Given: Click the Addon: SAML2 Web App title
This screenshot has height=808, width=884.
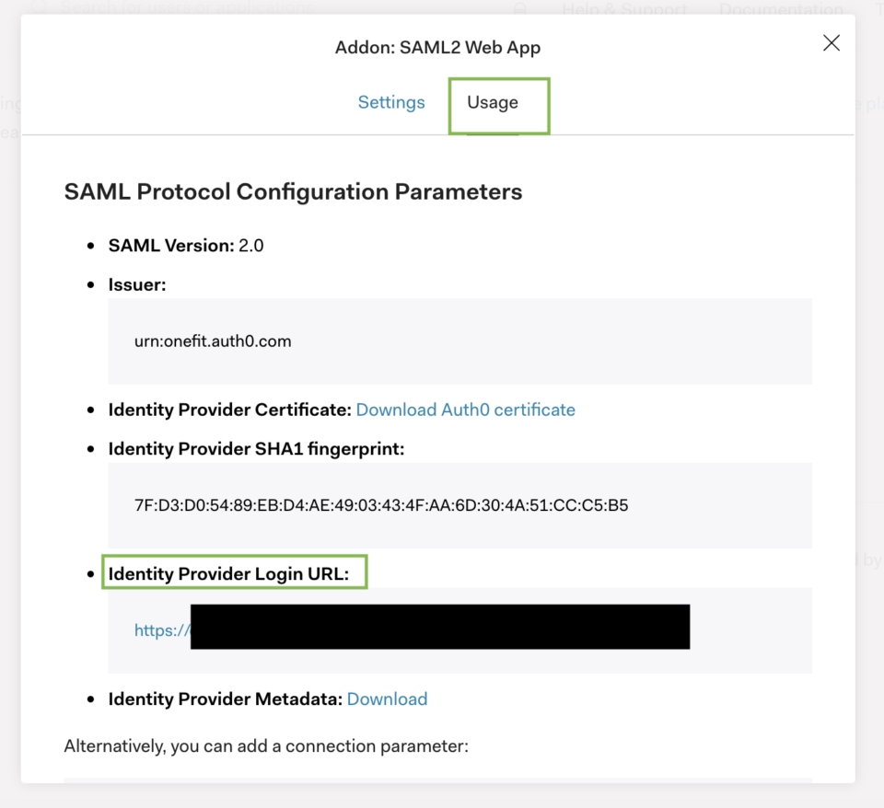Looking at the screenshot, I should point(436,47).
